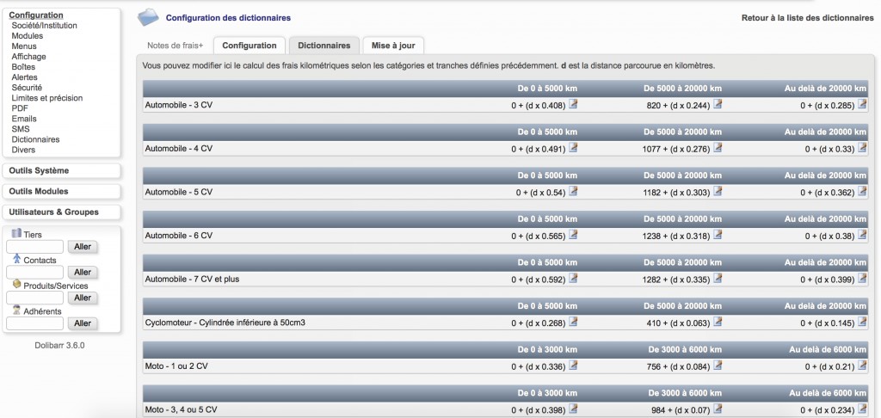881x418 pixels.
Task: Open the SMS menu entry
Action: click(x=21, y=129)
